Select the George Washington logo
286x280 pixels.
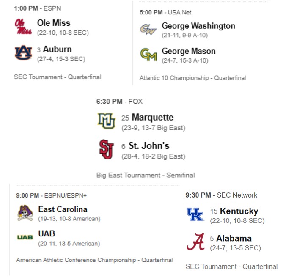pos(148,29)
